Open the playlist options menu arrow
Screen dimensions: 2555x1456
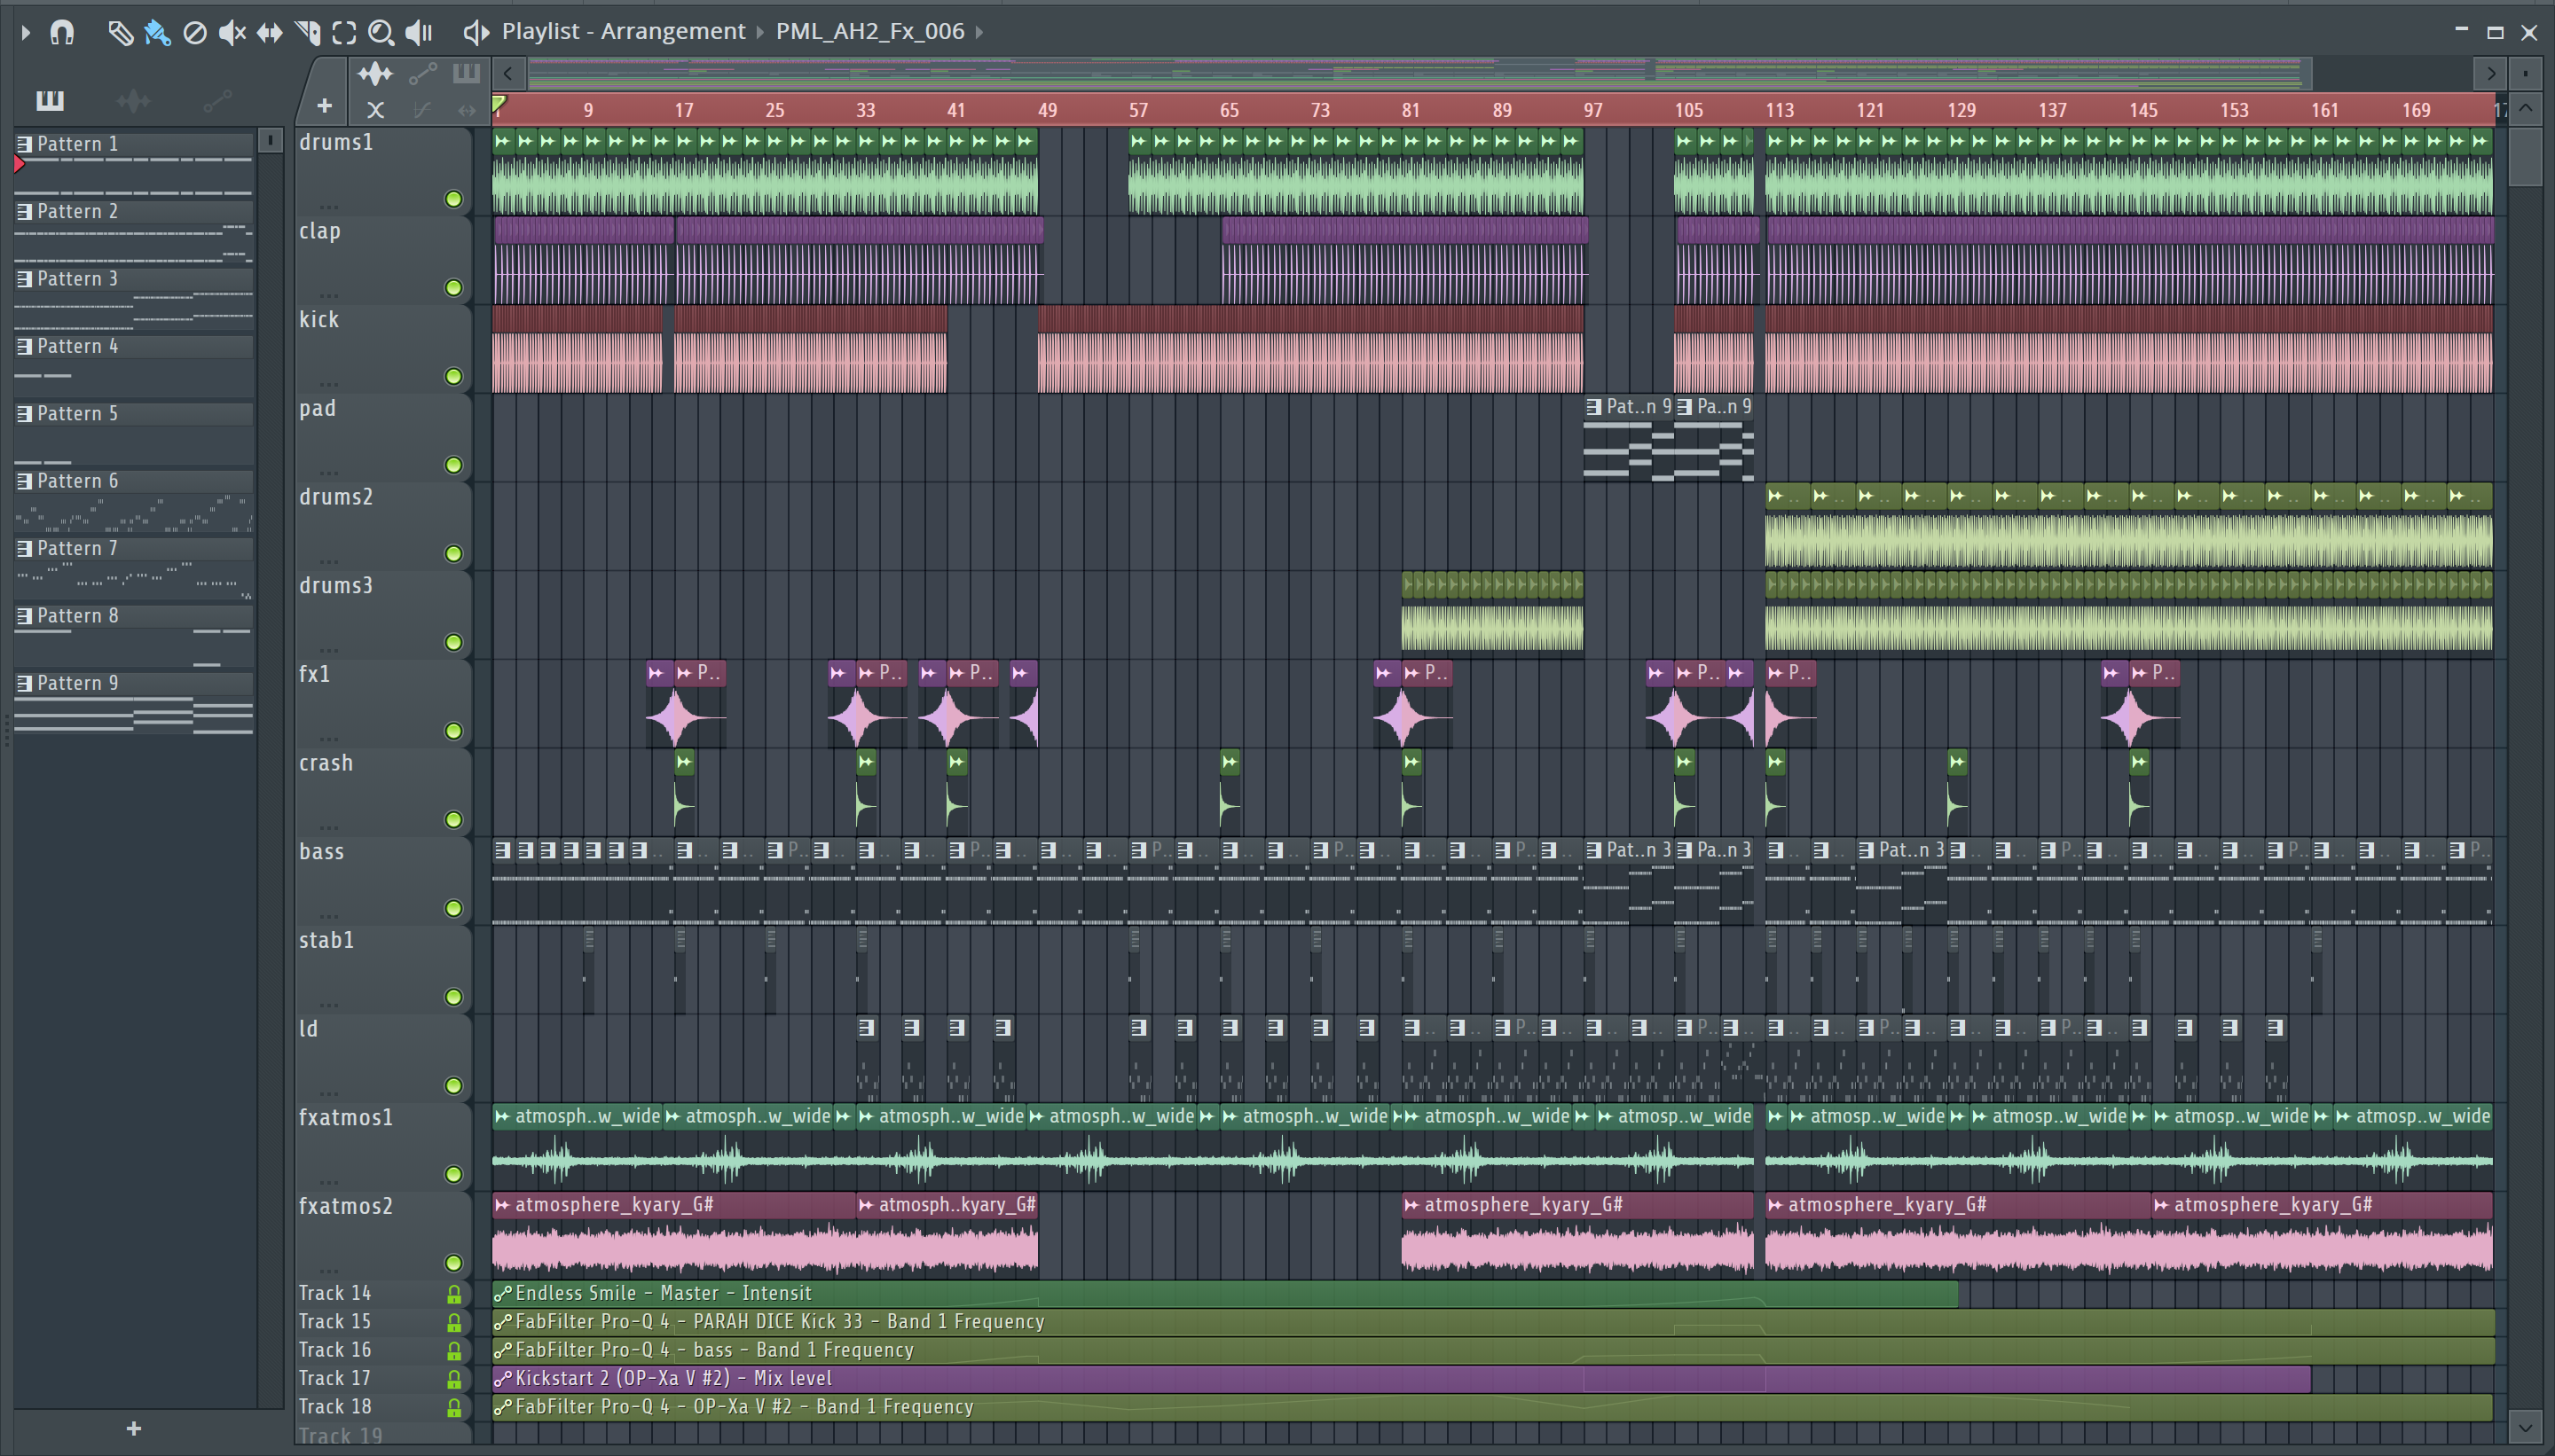[26, 32]
